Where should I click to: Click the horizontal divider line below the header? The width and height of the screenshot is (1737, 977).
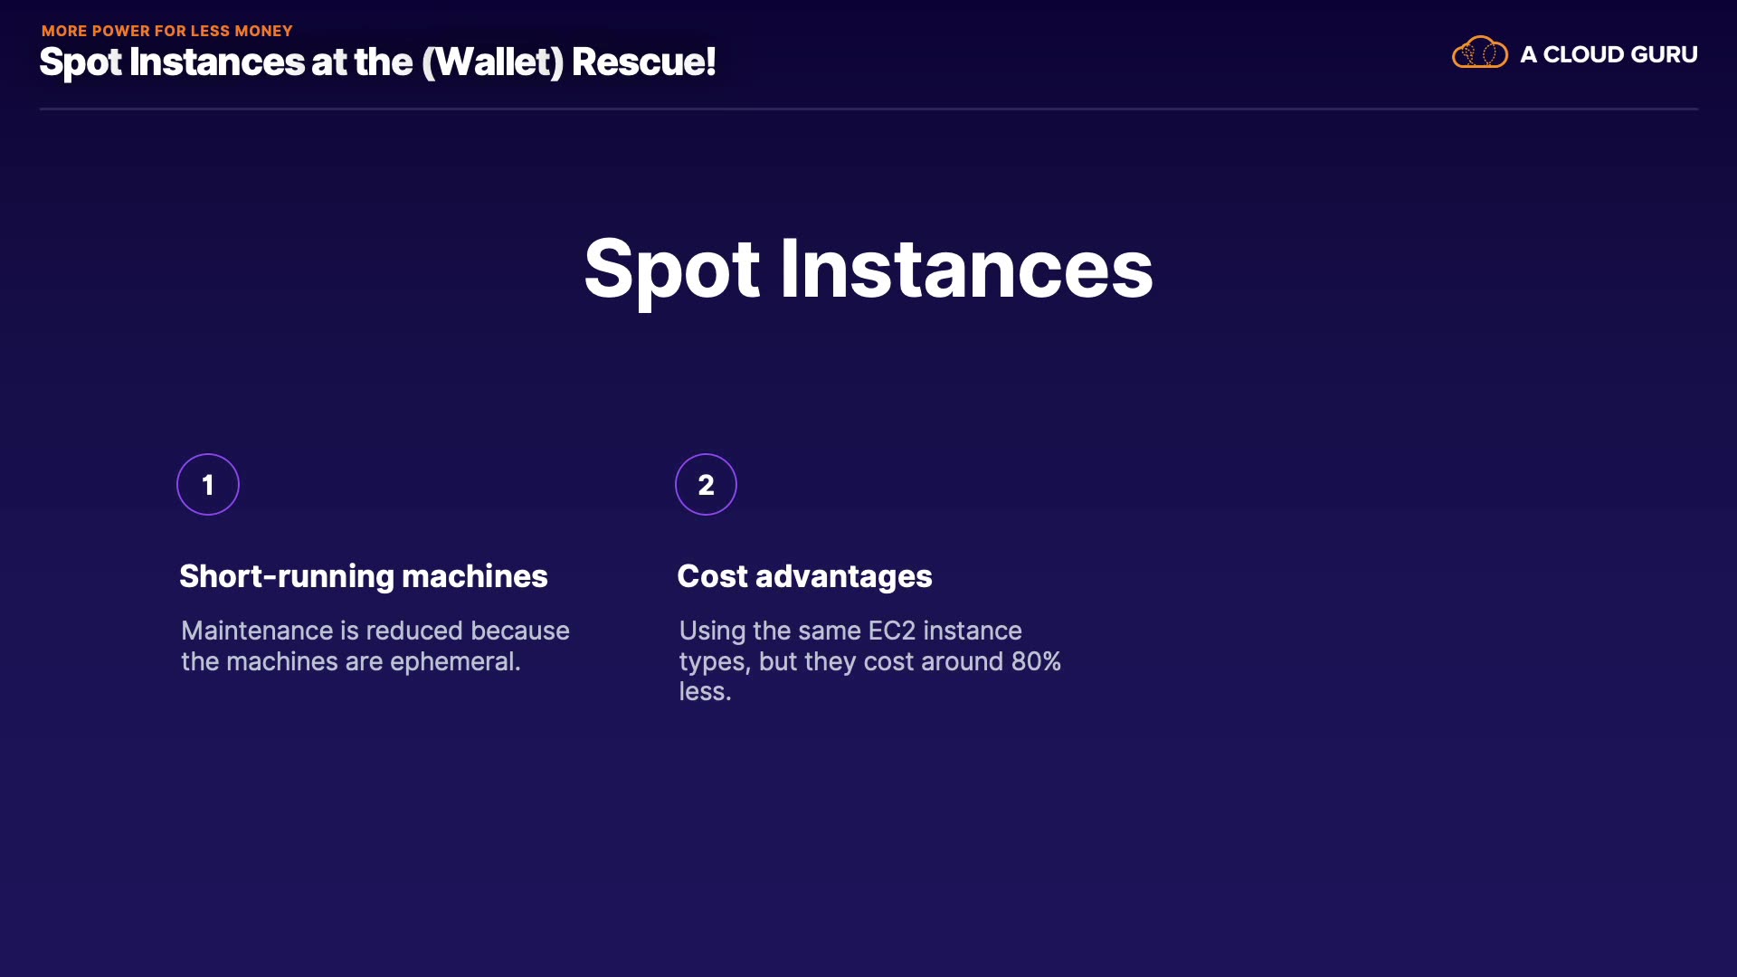[x=868, y=109]
